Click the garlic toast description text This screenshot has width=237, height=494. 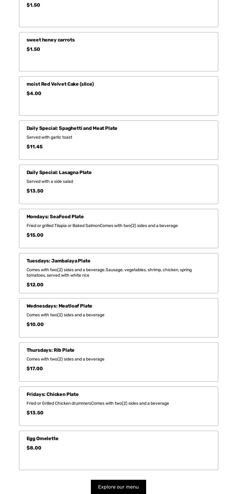[49, 137]
